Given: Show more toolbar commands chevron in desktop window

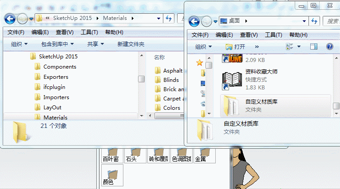Looking at the screenshot, I should tap(257, 47).
